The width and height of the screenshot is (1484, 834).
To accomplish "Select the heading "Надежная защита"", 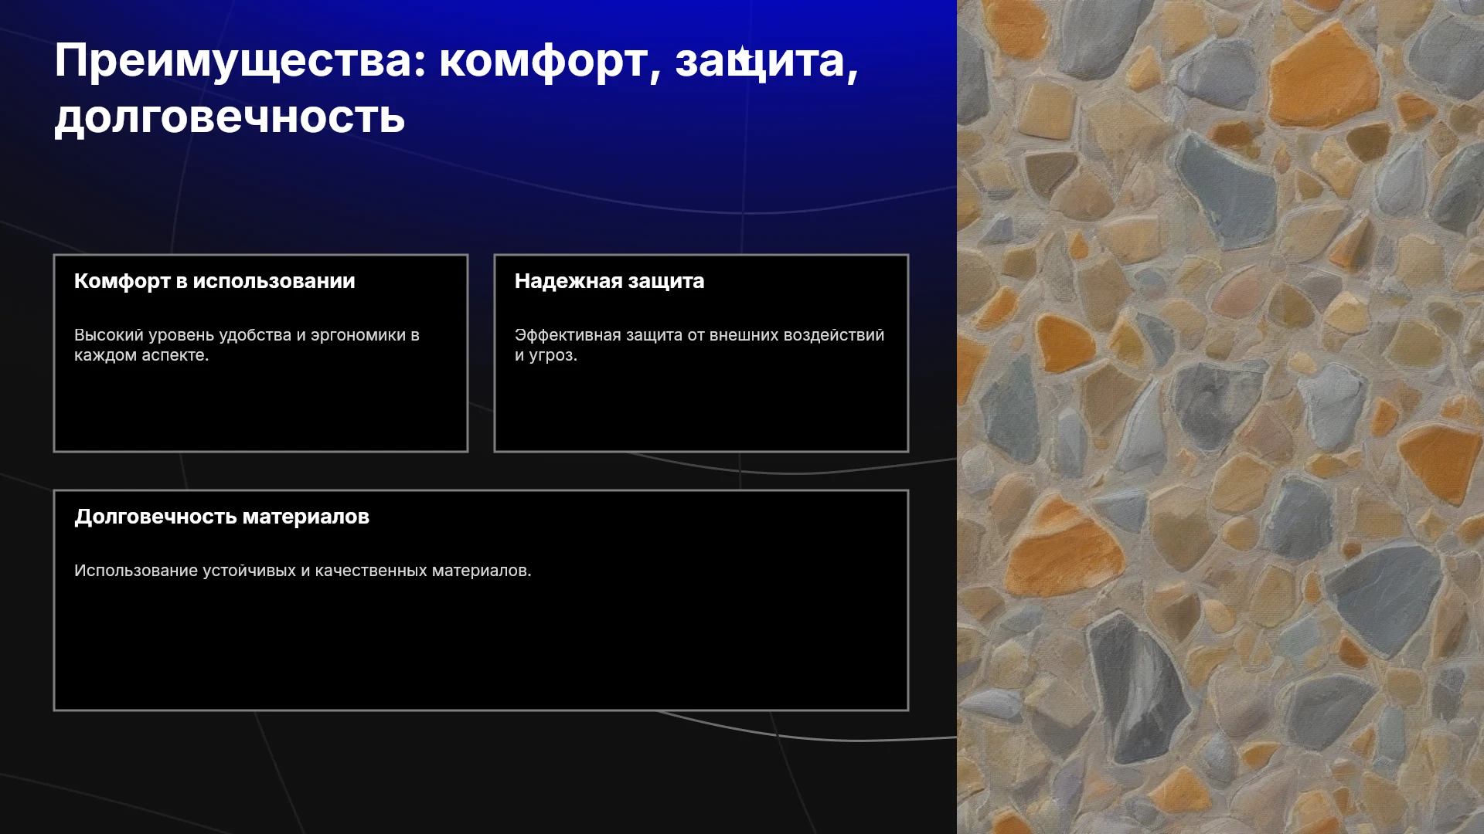I will pyautogui.click(x=609, y=281).
